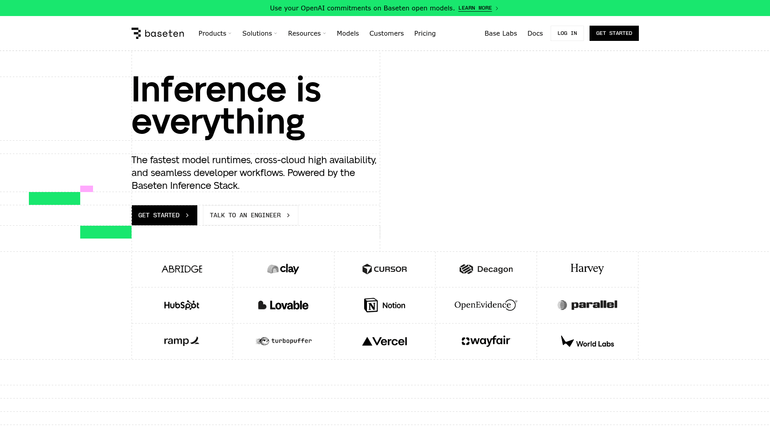Go to the Models page

348,33
